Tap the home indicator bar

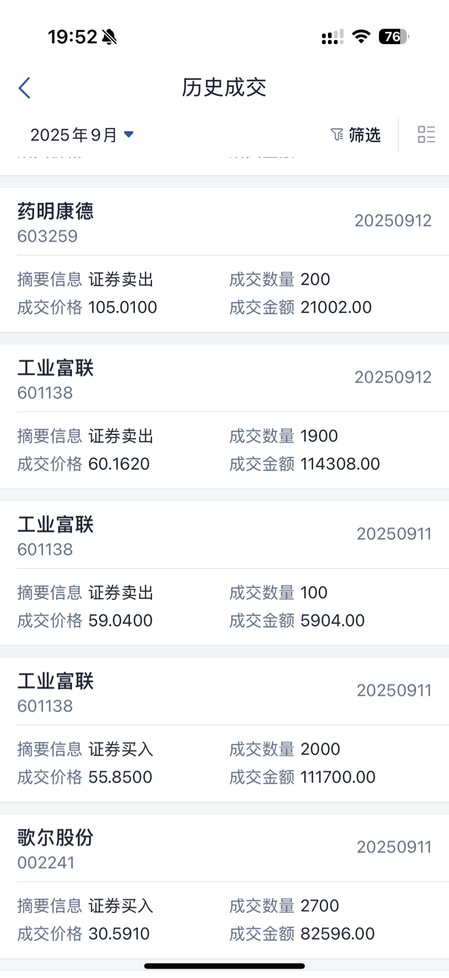224,966
